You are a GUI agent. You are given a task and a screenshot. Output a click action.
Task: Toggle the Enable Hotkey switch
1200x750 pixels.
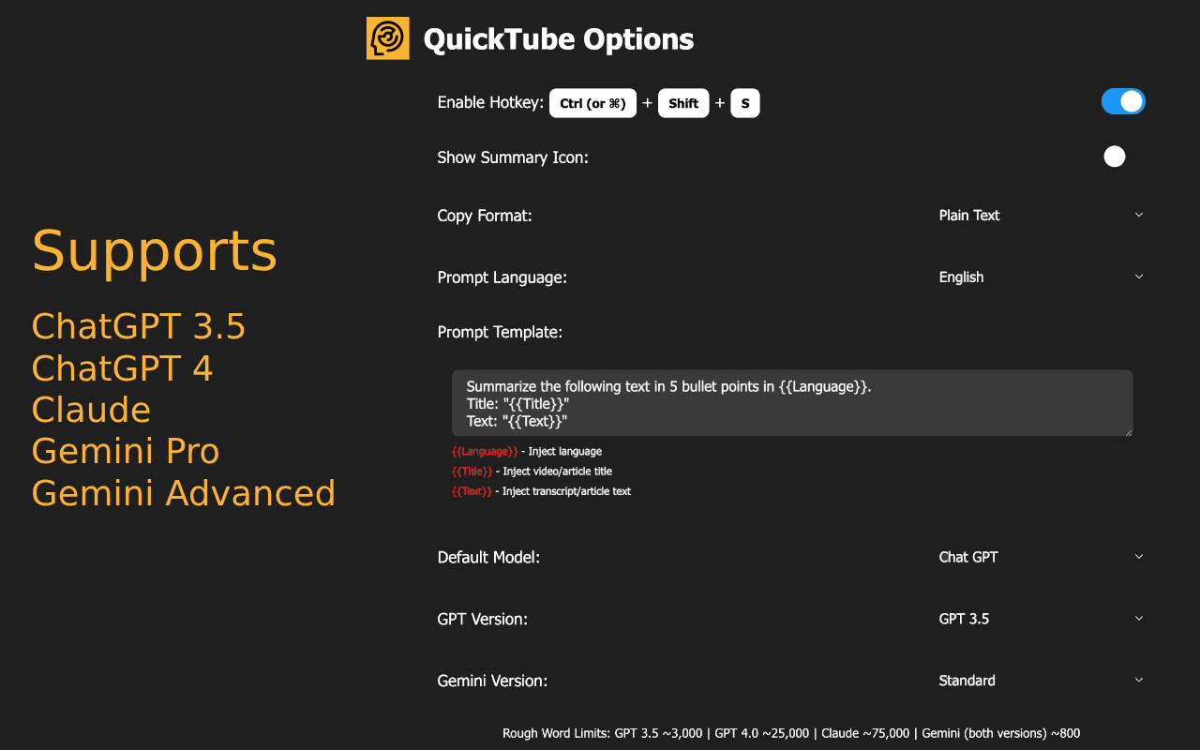pos(1122,102)
